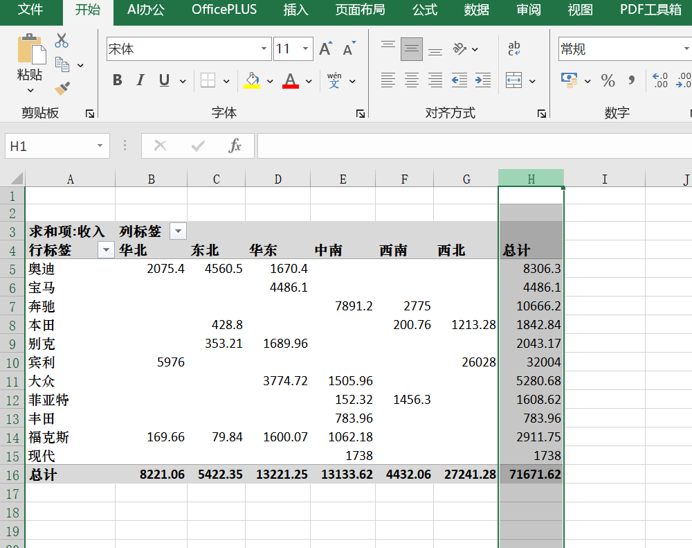
Task: Toggle bold formatting
Action: tap(118, 80)
